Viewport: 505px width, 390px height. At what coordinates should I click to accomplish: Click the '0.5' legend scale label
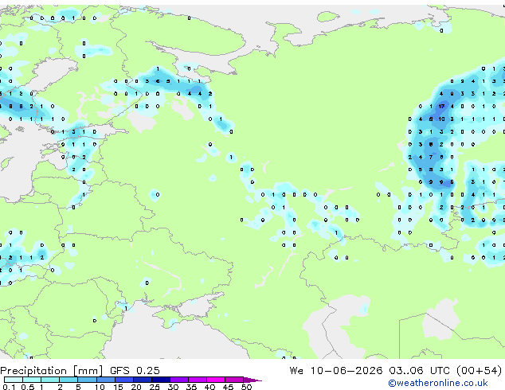pos(27,387)
